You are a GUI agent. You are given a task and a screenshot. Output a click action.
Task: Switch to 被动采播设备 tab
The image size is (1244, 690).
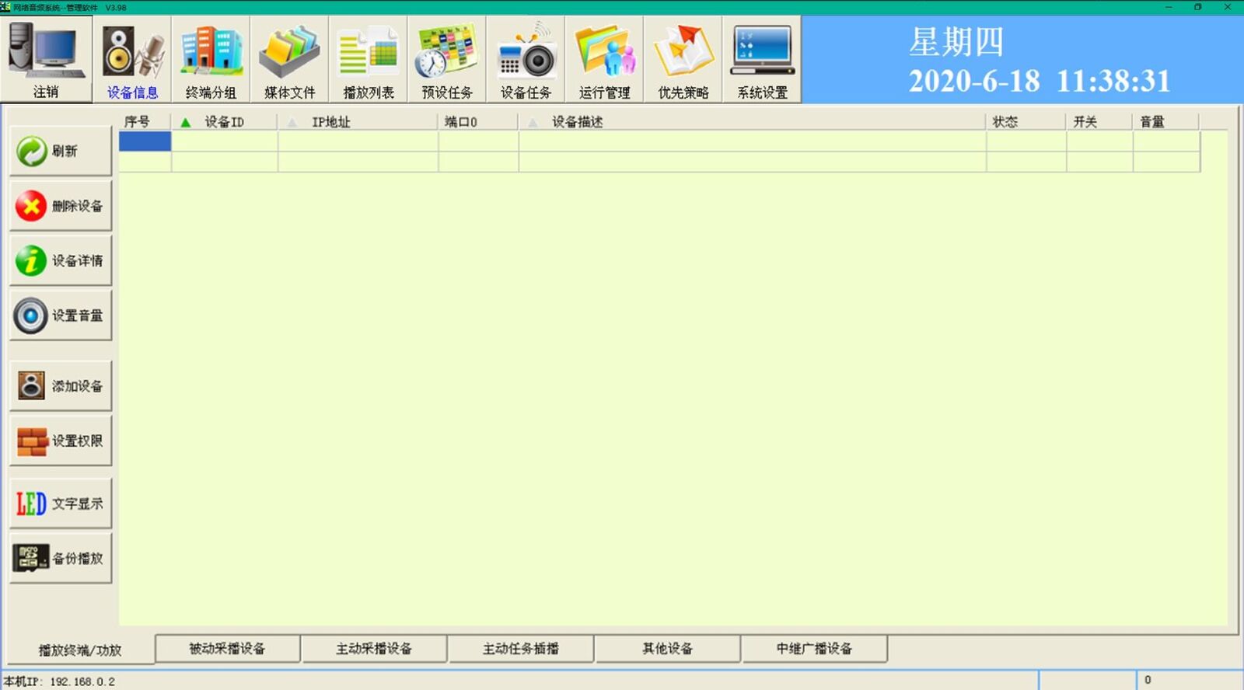[228, 648]
